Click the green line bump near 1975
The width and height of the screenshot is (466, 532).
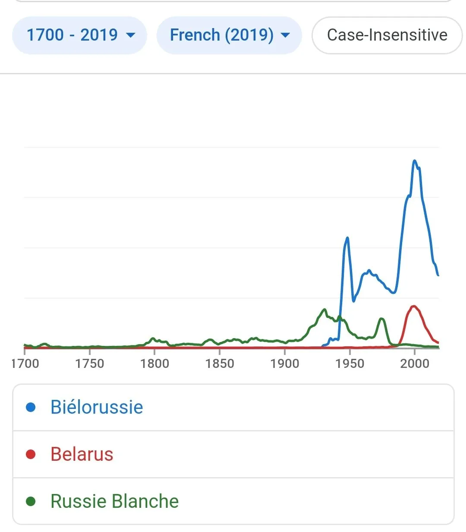tap(381, 319)
